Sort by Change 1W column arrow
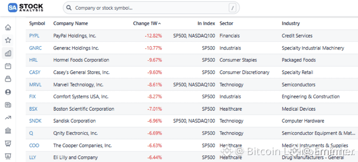The image size is (358, 162). pos(160,23)
